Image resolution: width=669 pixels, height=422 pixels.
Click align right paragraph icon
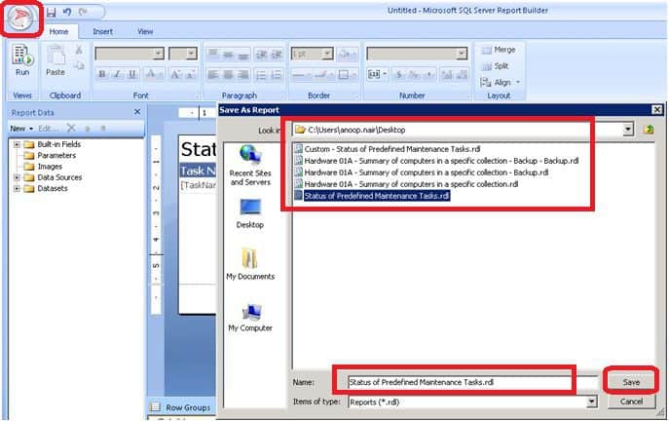point(243,75)
